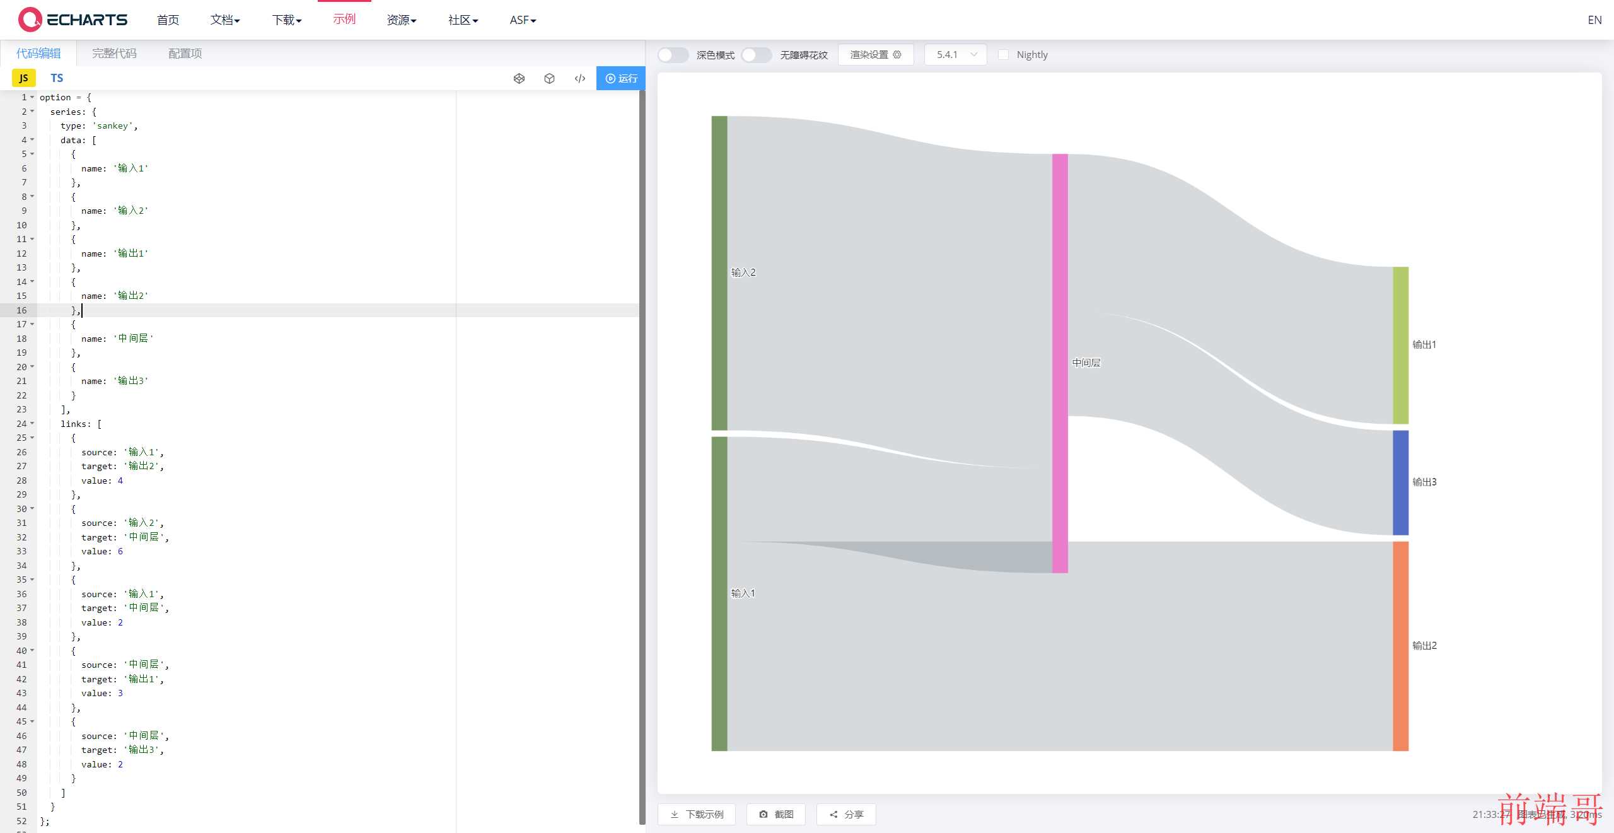
Task: Click the code editor vertical scrollbar
Action: pyautogui.click(x=642, y=457)
